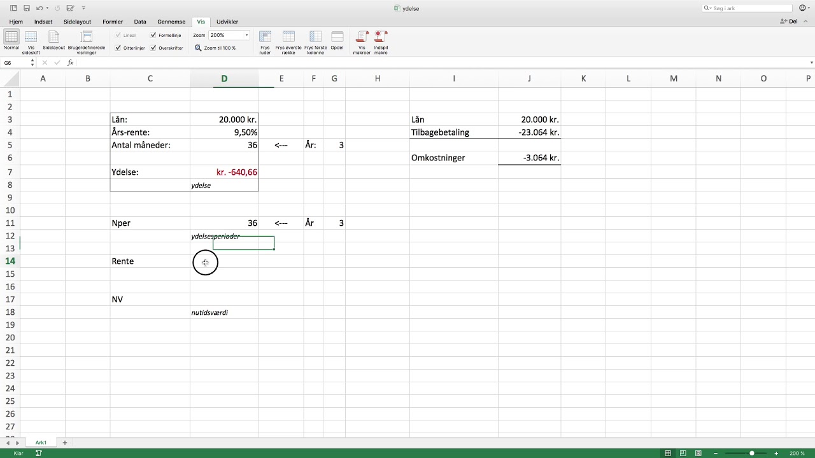This screenshot has height=458, width=815.
Task: Expand the formula bar arrow at right
Action: pos(811,63)
